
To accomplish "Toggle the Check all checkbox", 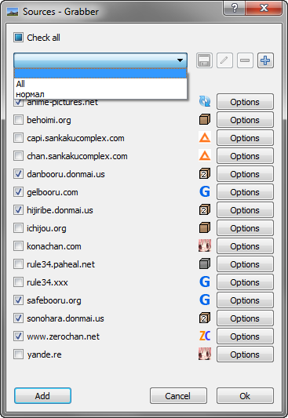I will (18, 38).
